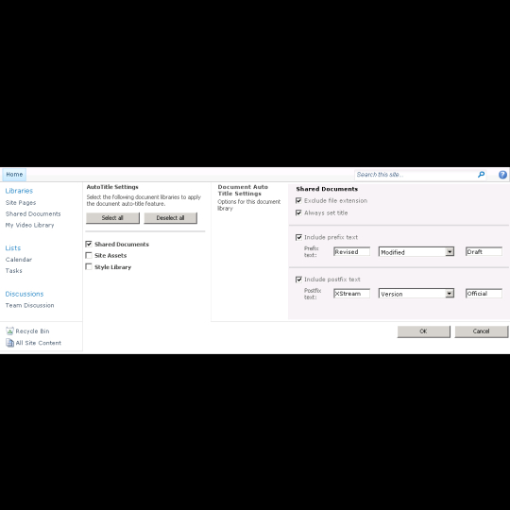Open Site Pages in the sidebar
The width and height of the screenshot is (510, 510).
coord(21,203)
